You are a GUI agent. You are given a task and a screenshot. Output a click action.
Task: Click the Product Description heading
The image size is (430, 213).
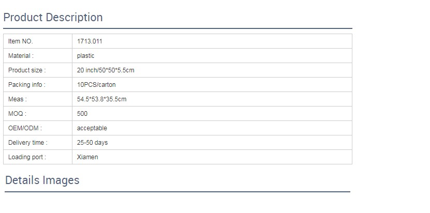tap(53, 18)
